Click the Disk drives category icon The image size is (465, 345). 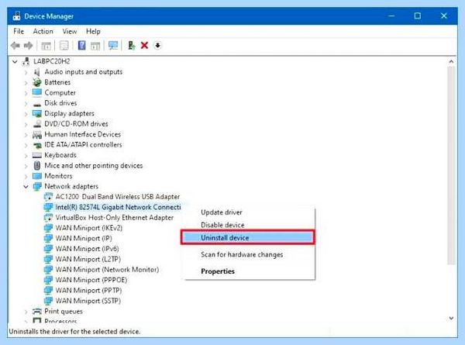tap(36, 104)
